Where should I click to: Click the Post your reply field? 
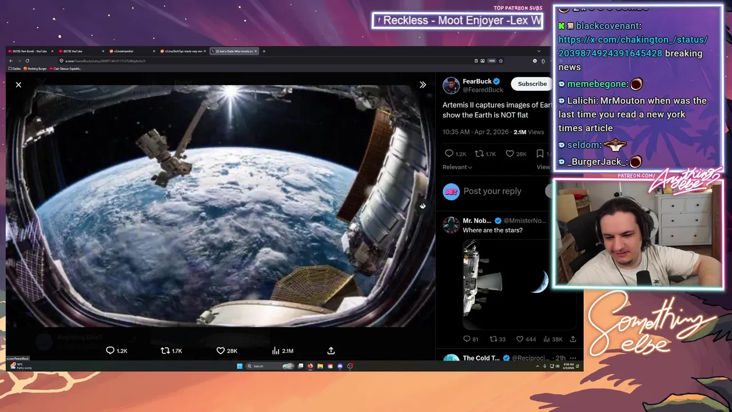pos(492,191)
